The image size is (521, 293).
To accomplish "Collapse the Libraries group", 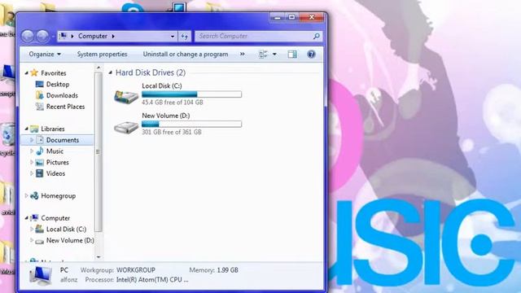I will pos(27,129).
